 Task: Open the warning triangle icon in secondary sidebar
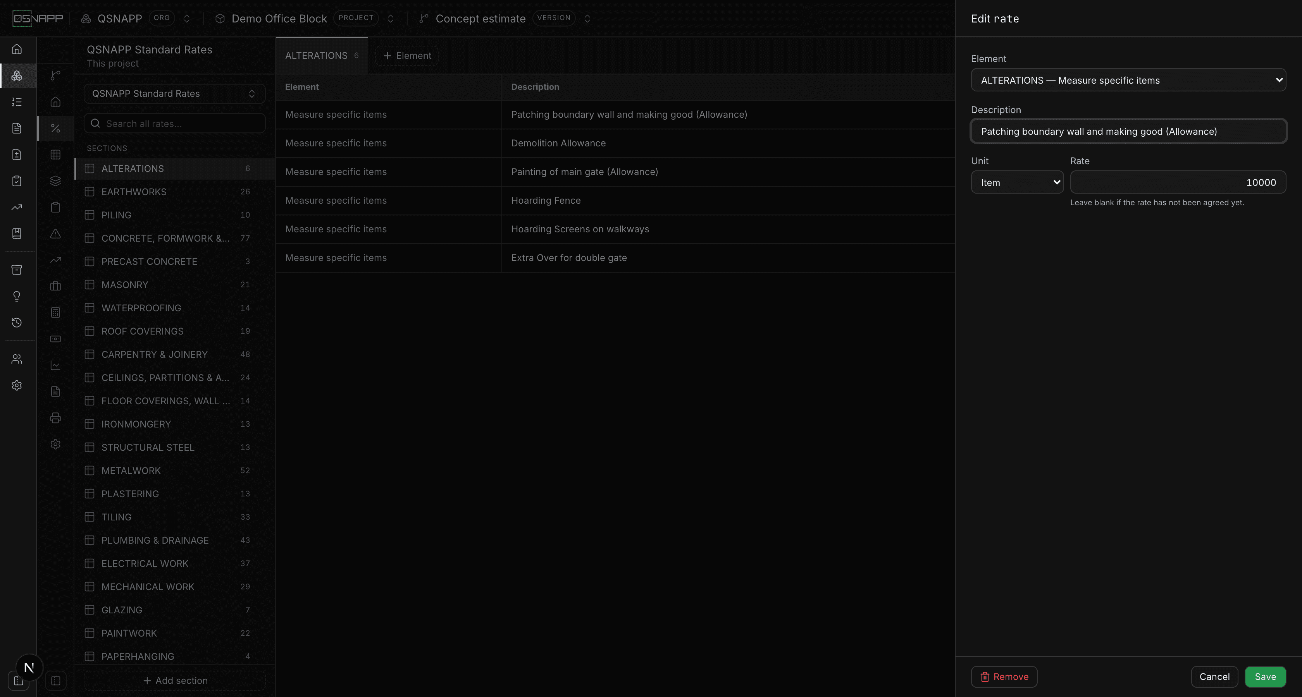(x=55, y=233)
